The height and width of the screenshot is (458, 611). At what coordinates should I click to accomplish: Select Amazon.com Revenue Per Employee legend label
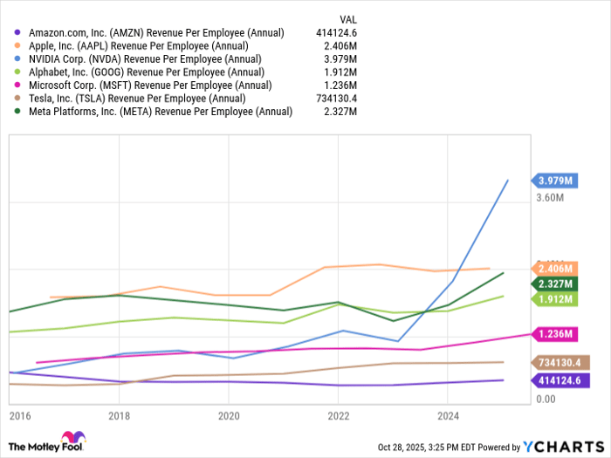156,33
